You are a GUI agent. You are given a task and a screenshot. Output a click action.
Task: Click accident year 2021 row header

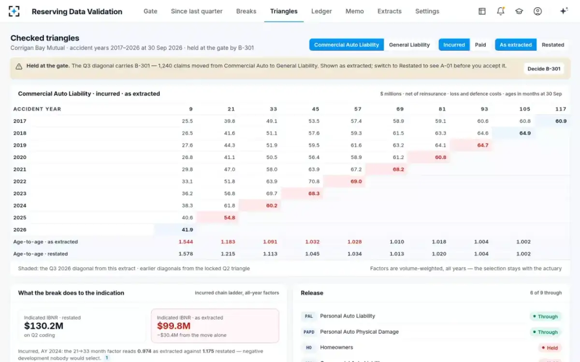[x=20, y=169]
